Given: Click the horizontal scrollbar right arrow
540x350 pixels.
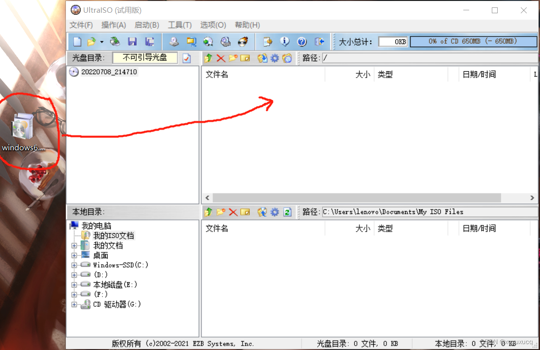Looking at the screenshot, I should pos(532,198).
